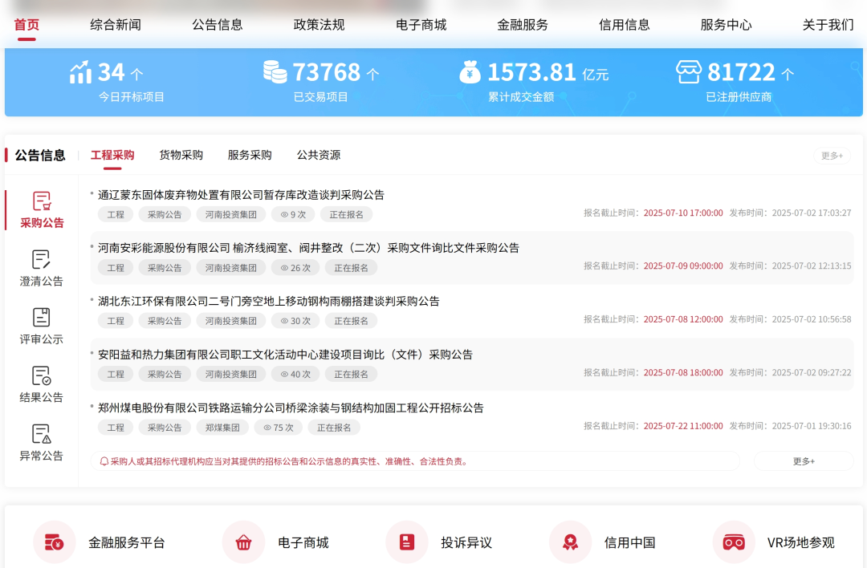Switch to the 服务采购 tab
The image size is (867, 568).
(250, 155)
